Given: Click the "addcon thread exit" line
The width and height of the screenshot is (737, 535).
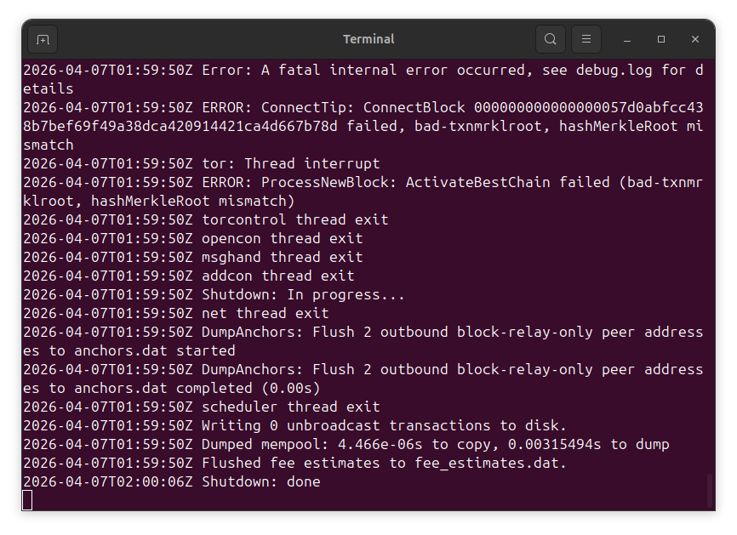Looking at the screenshot, I should point(277,276).
